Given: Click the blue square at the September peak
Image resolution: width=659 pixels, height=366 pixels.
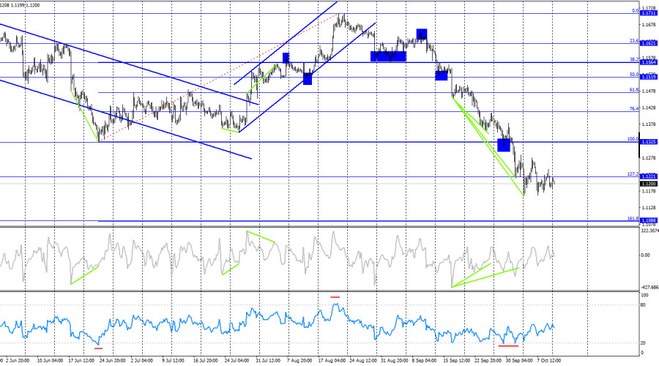Looking at the screenshot, I should point(422,34).
